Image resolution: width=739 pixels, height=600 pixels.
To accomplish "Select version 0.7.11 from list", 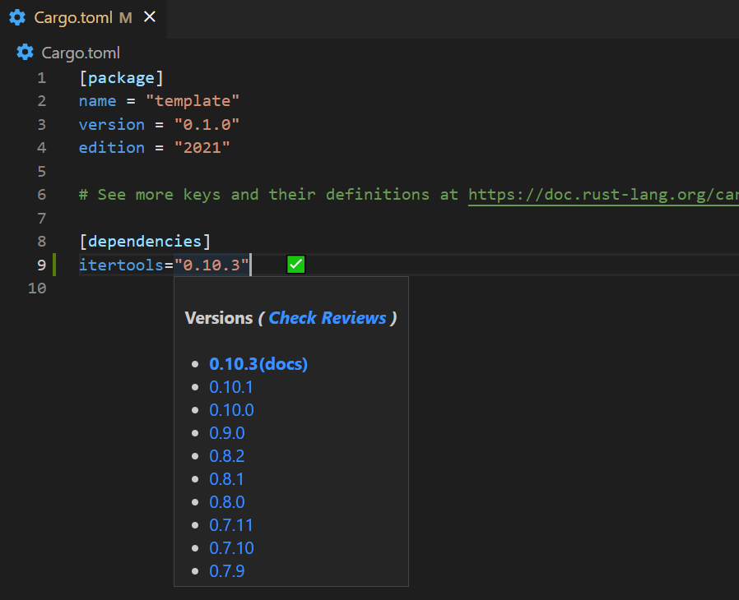I will 231,525.
